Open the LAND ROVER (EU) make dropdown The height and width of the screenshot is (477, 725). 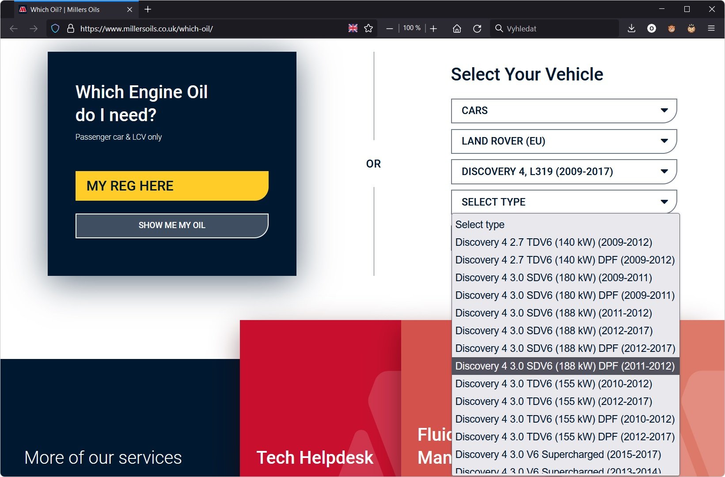tap(564, 141)
